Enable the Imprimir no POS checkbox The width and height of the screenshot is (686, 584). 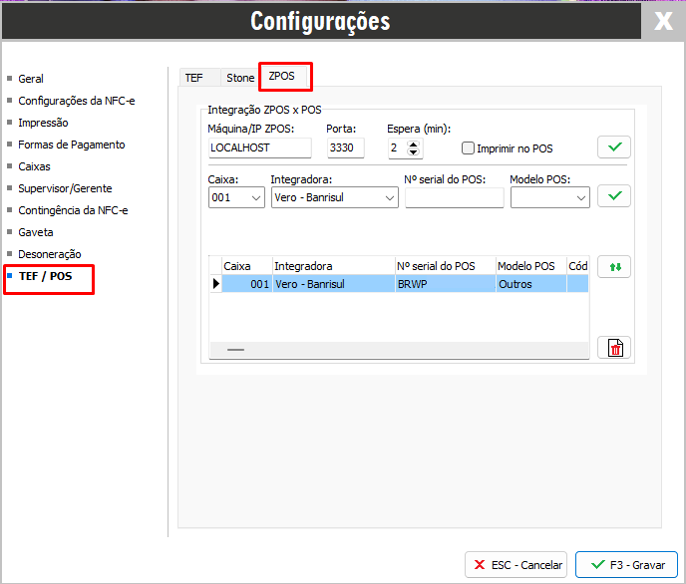coord(469,148)
